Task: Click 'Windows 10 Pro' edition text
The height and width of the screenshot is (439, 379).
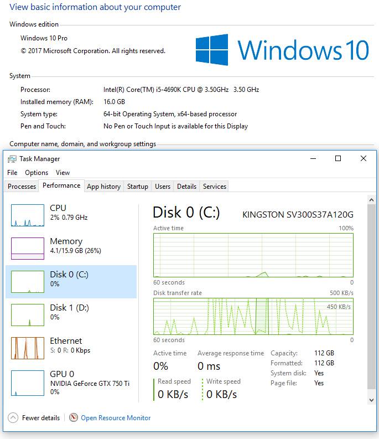Action: 44,38
